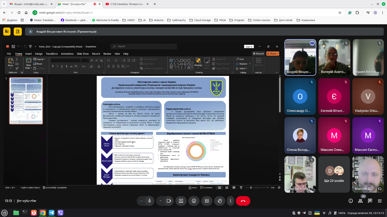Open the meeting chat panel
This screenshot has width=387, height=217.
(x=370, y=201)
